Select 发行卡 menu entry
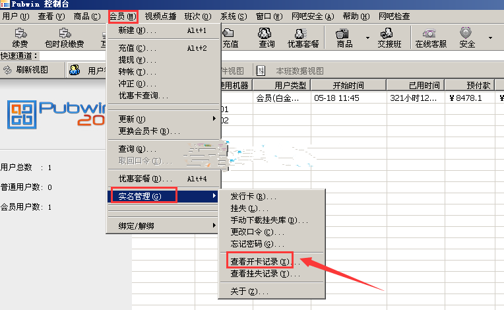 [253, 197]
